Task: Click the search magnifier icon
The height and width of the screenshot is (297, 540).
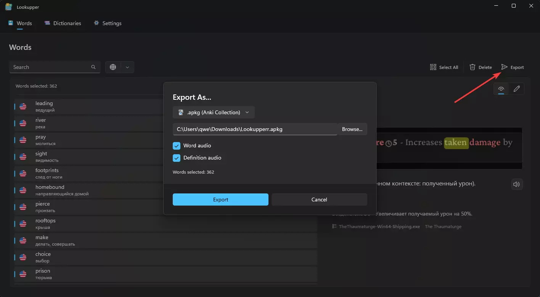Action: (x=93, y=67)
